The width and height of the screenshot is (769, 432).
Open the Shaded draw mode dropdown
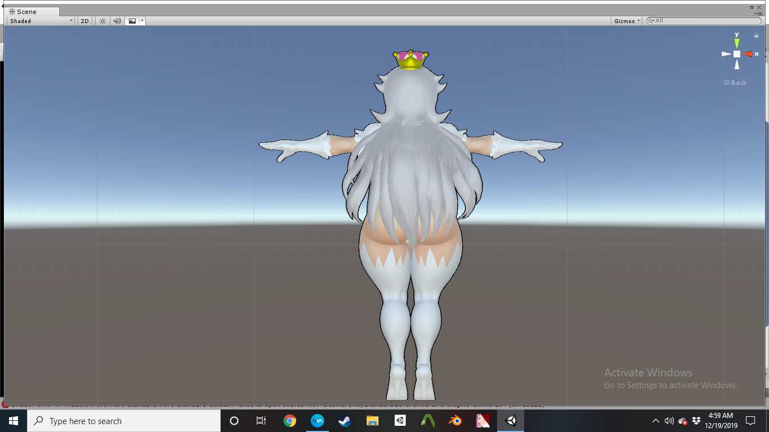tap(41, 21)
